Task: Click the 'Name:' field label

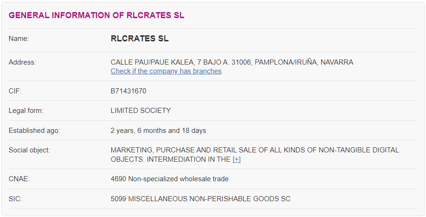Action: coord(19,39)
